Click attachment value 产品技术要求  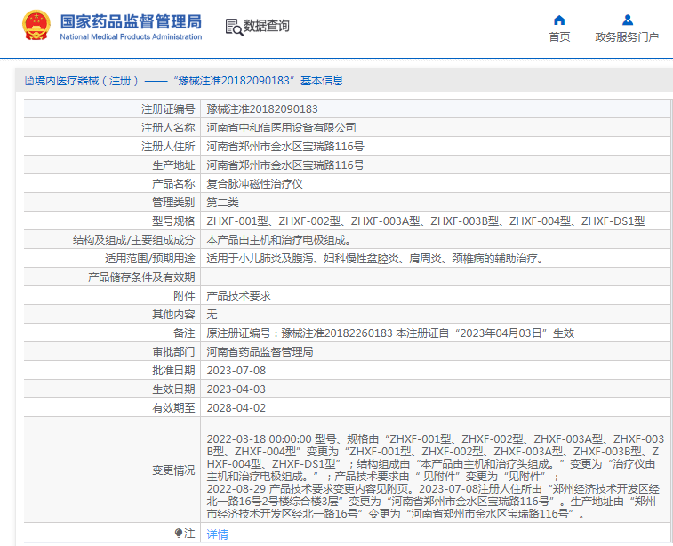[238, 296]
